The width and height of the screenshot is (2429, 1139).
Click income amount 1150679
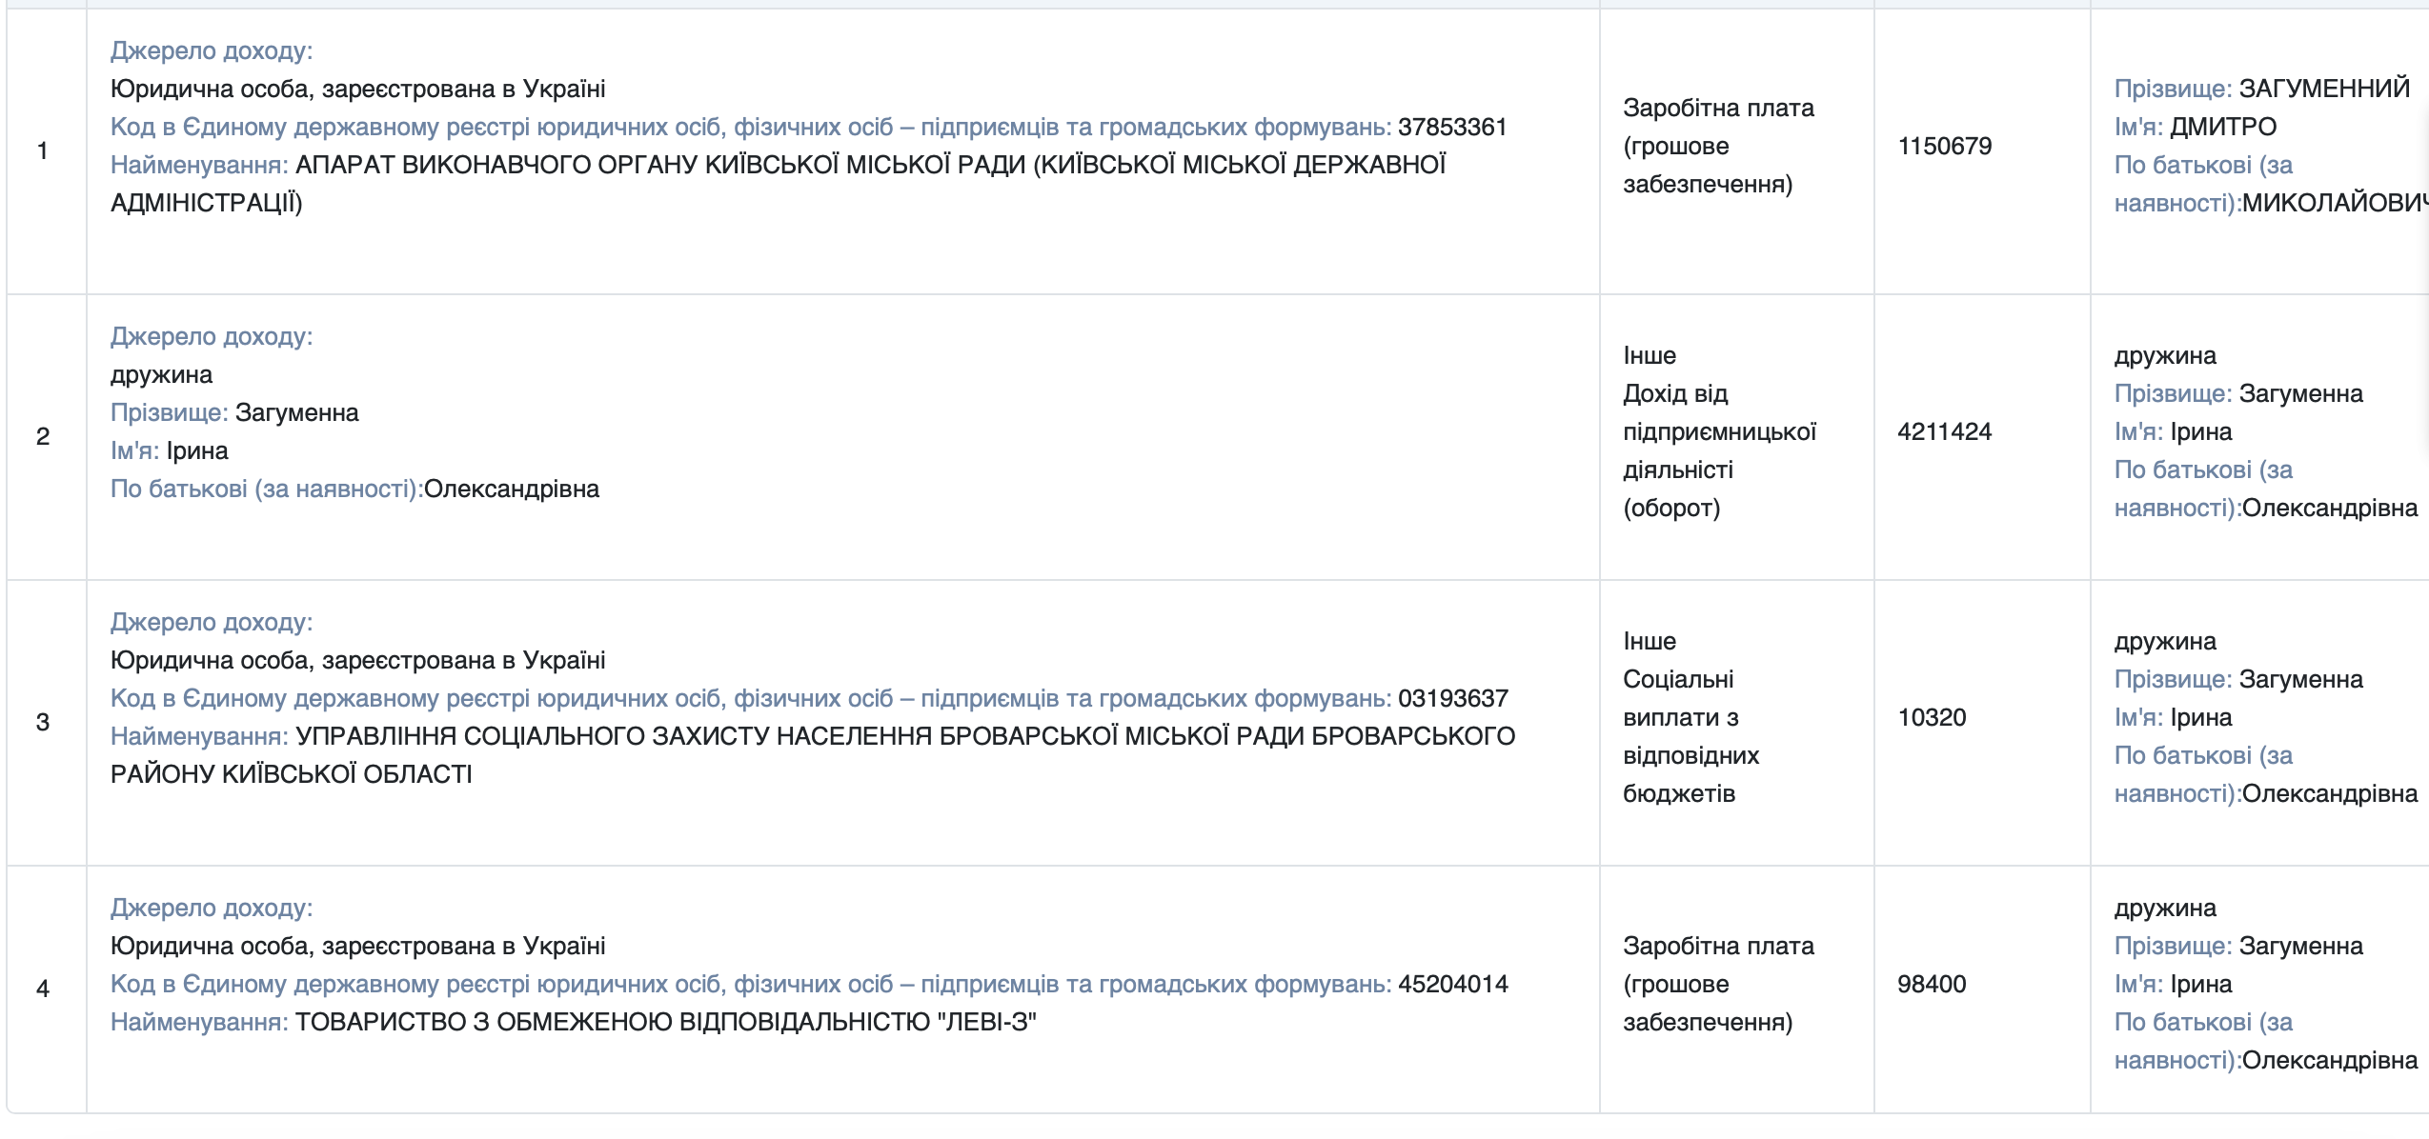1944,146
